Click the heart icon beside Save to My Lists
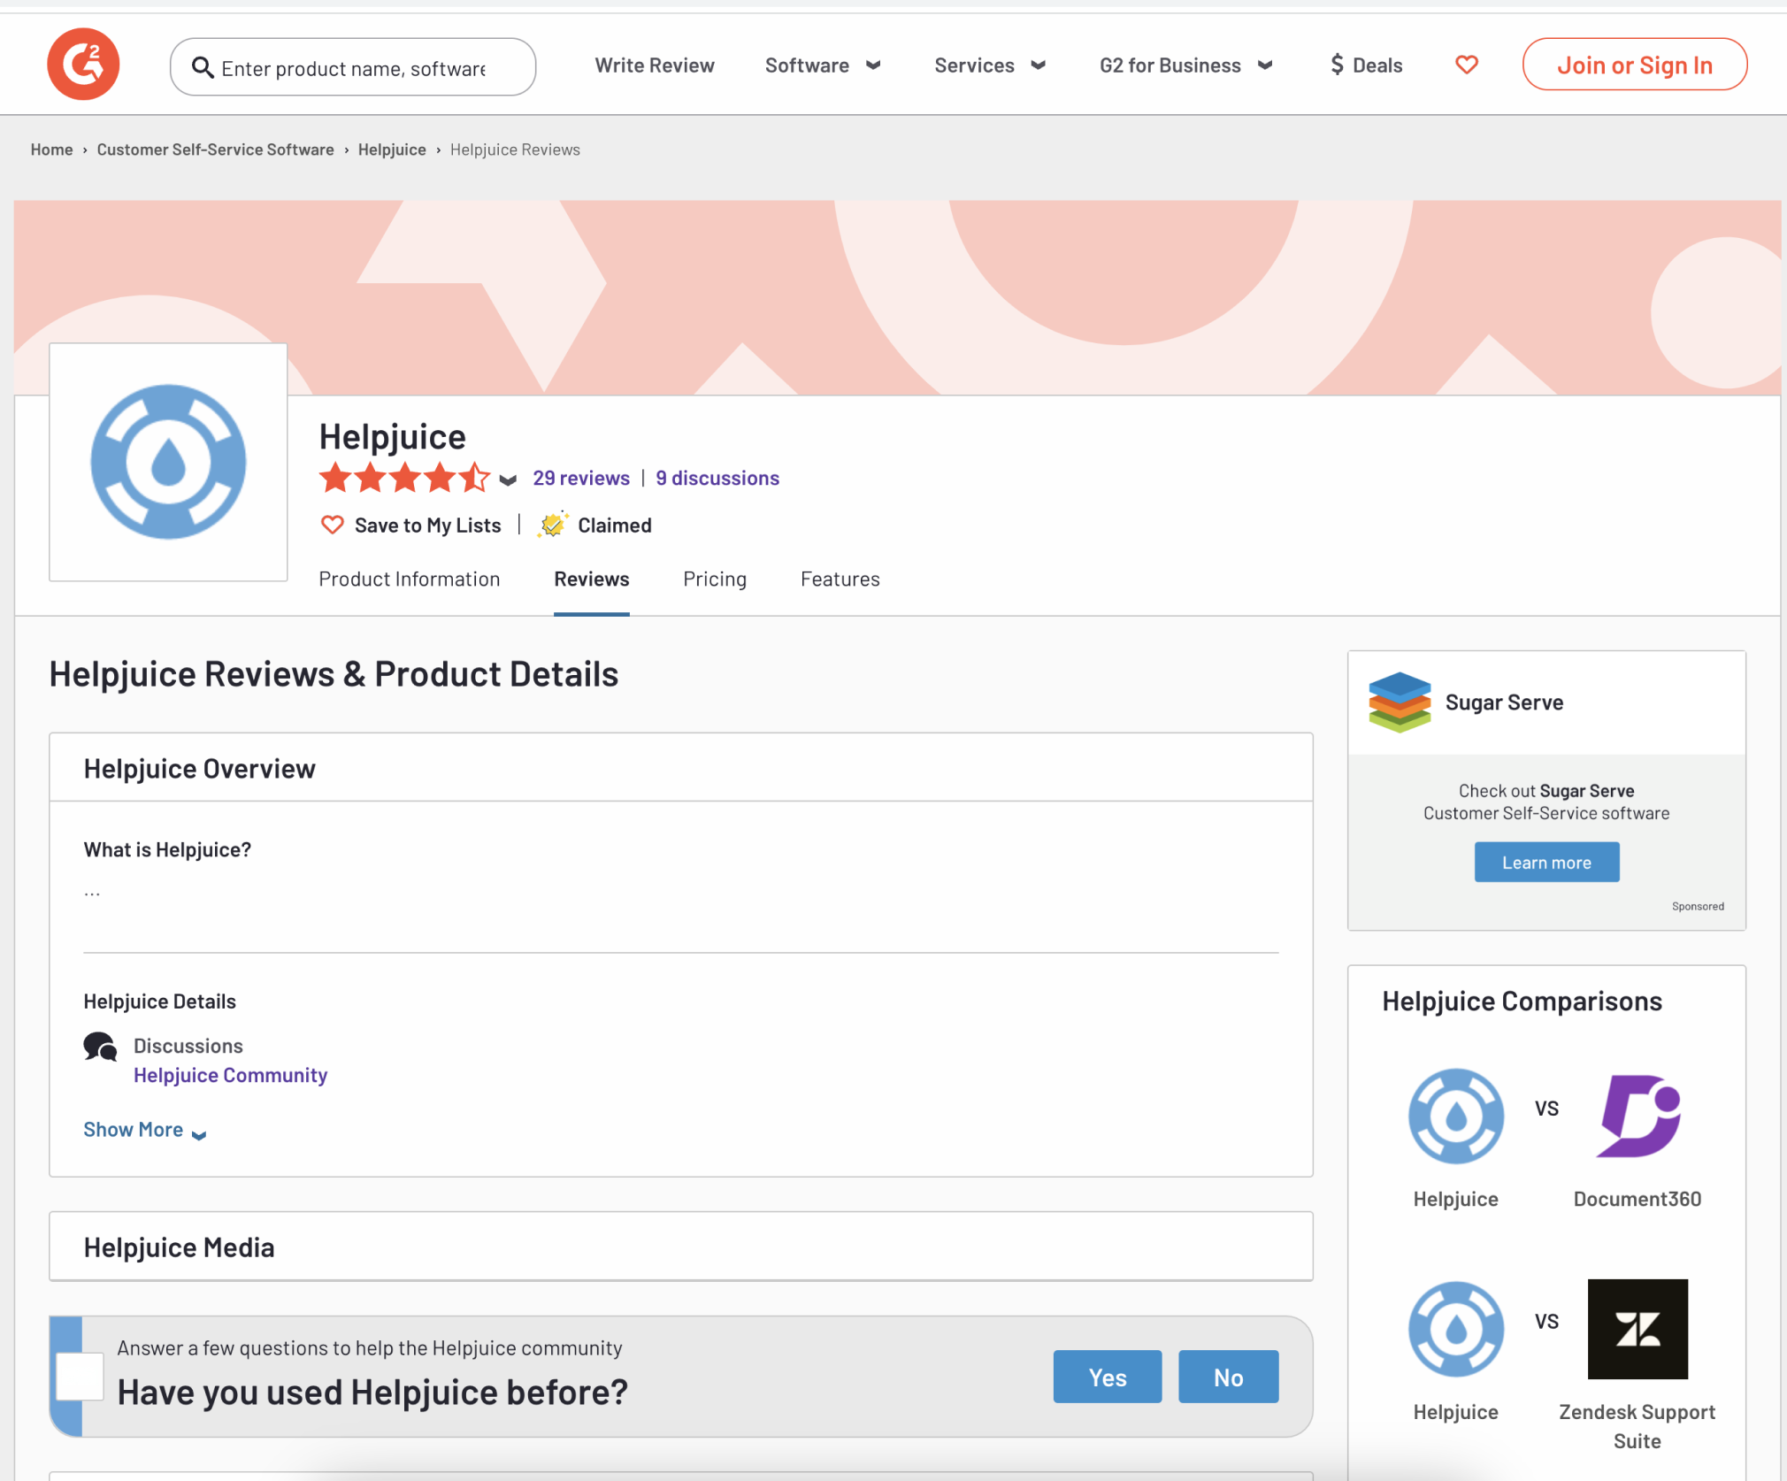The height and width of the screenshot is (1481, 1787). [x=332, y=526]
